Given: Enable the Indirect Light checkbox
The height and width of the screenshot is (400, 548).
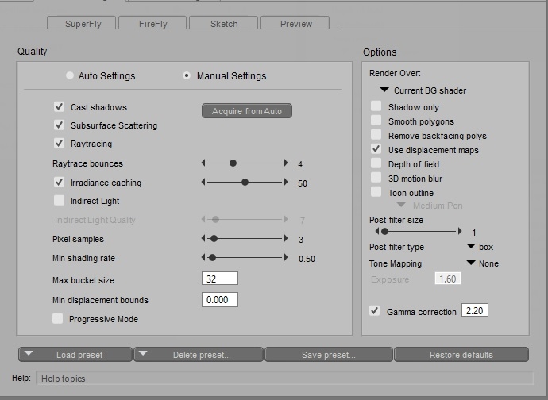Looking at the screenshot, I should pyautogui.click(x=59, y=201).
